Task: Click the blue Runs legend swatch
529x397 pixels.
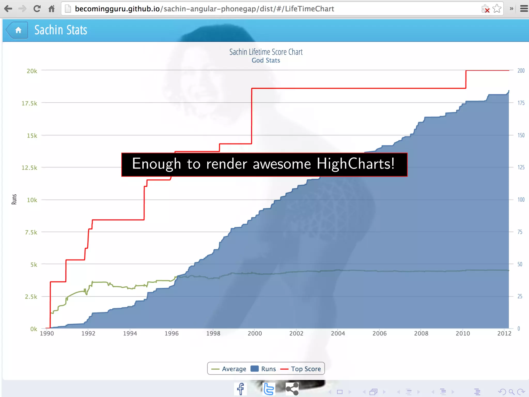Action: [254, 369]
